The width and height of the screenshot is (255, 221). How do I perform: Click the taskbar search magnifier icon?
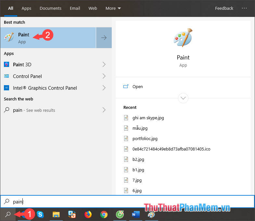click(8, 214)
